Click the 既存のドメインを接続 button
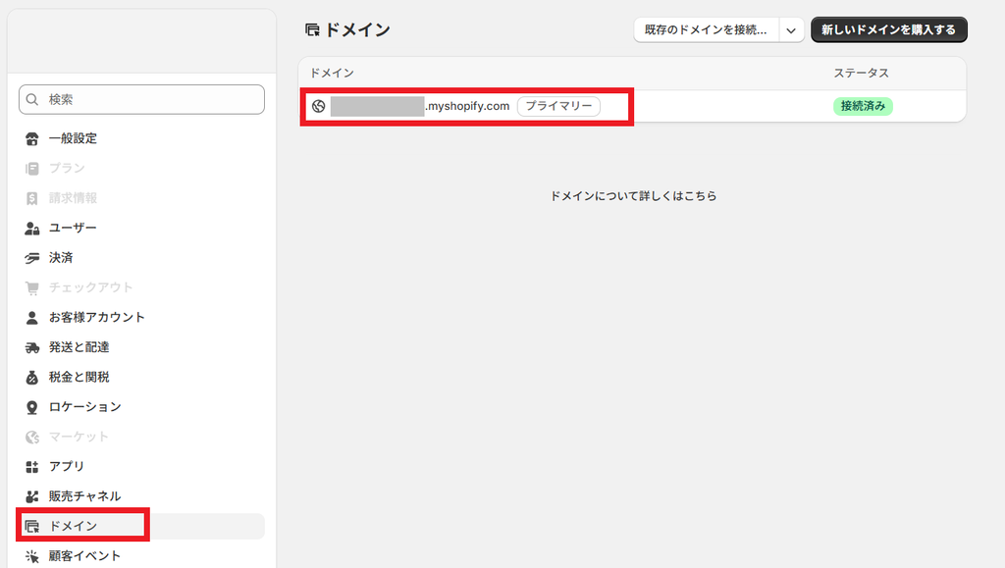1005x568 pixels. tap(707, 30)
